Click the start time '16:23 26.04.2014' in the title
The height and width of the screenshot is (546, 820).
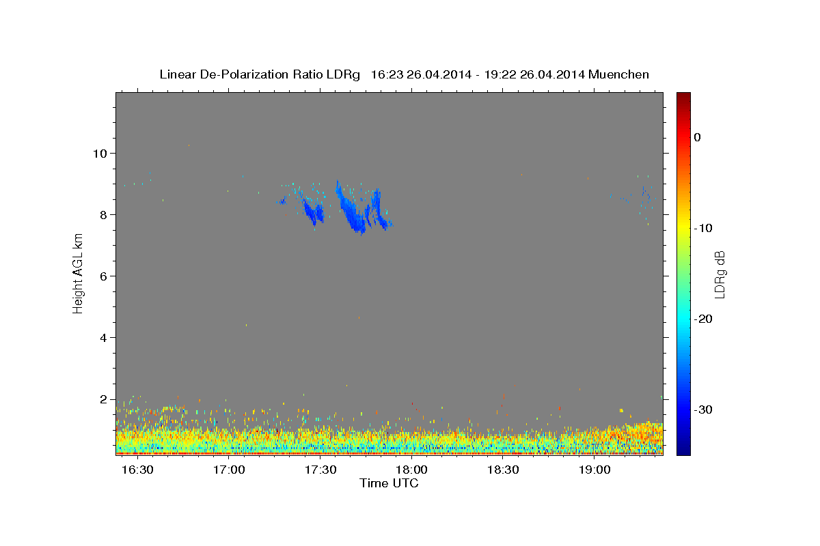pyautogui.click(x=420, y=74)
